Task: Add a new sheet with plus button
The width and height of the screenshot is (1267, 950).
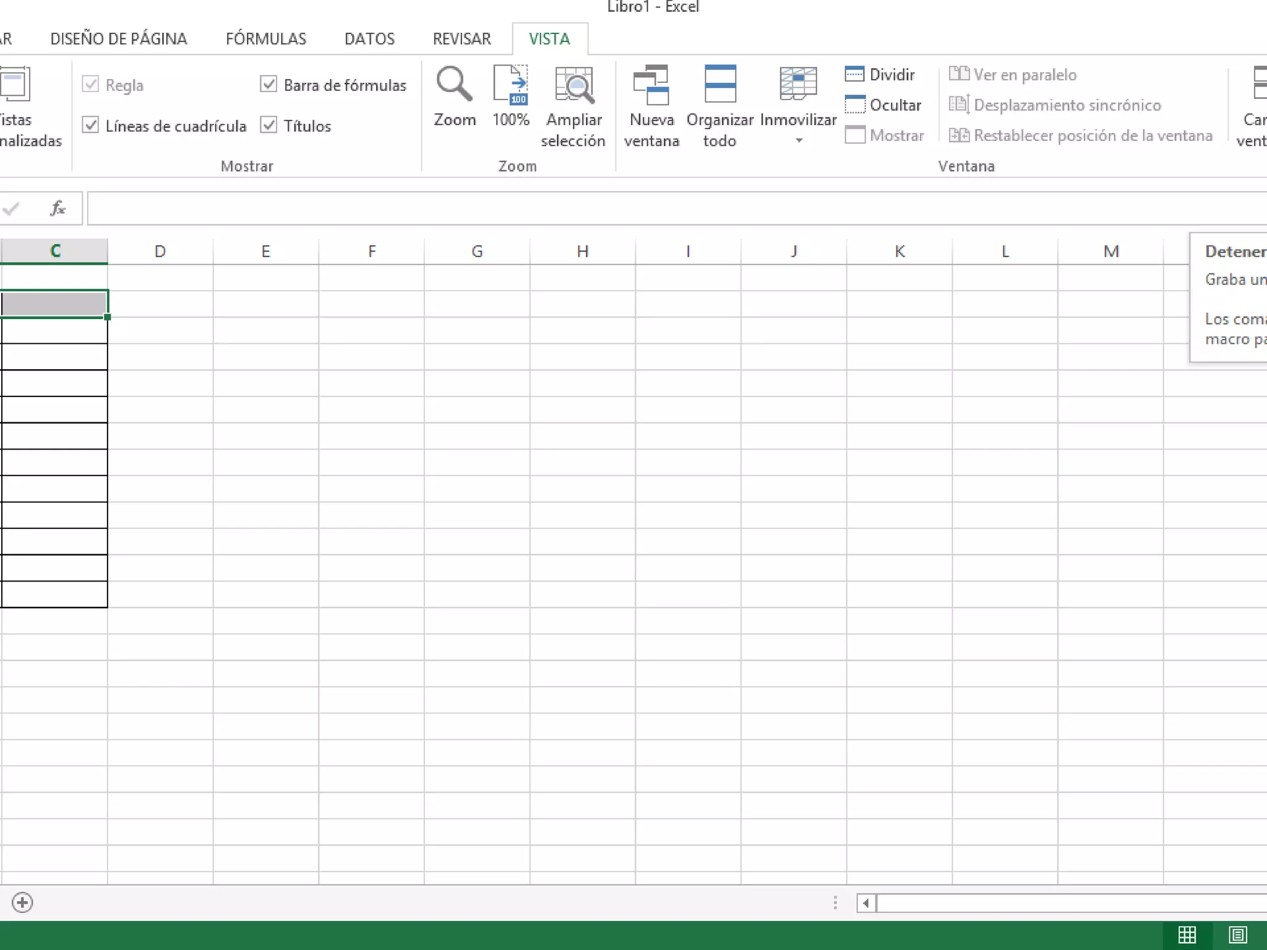Action: coord(22,902)
